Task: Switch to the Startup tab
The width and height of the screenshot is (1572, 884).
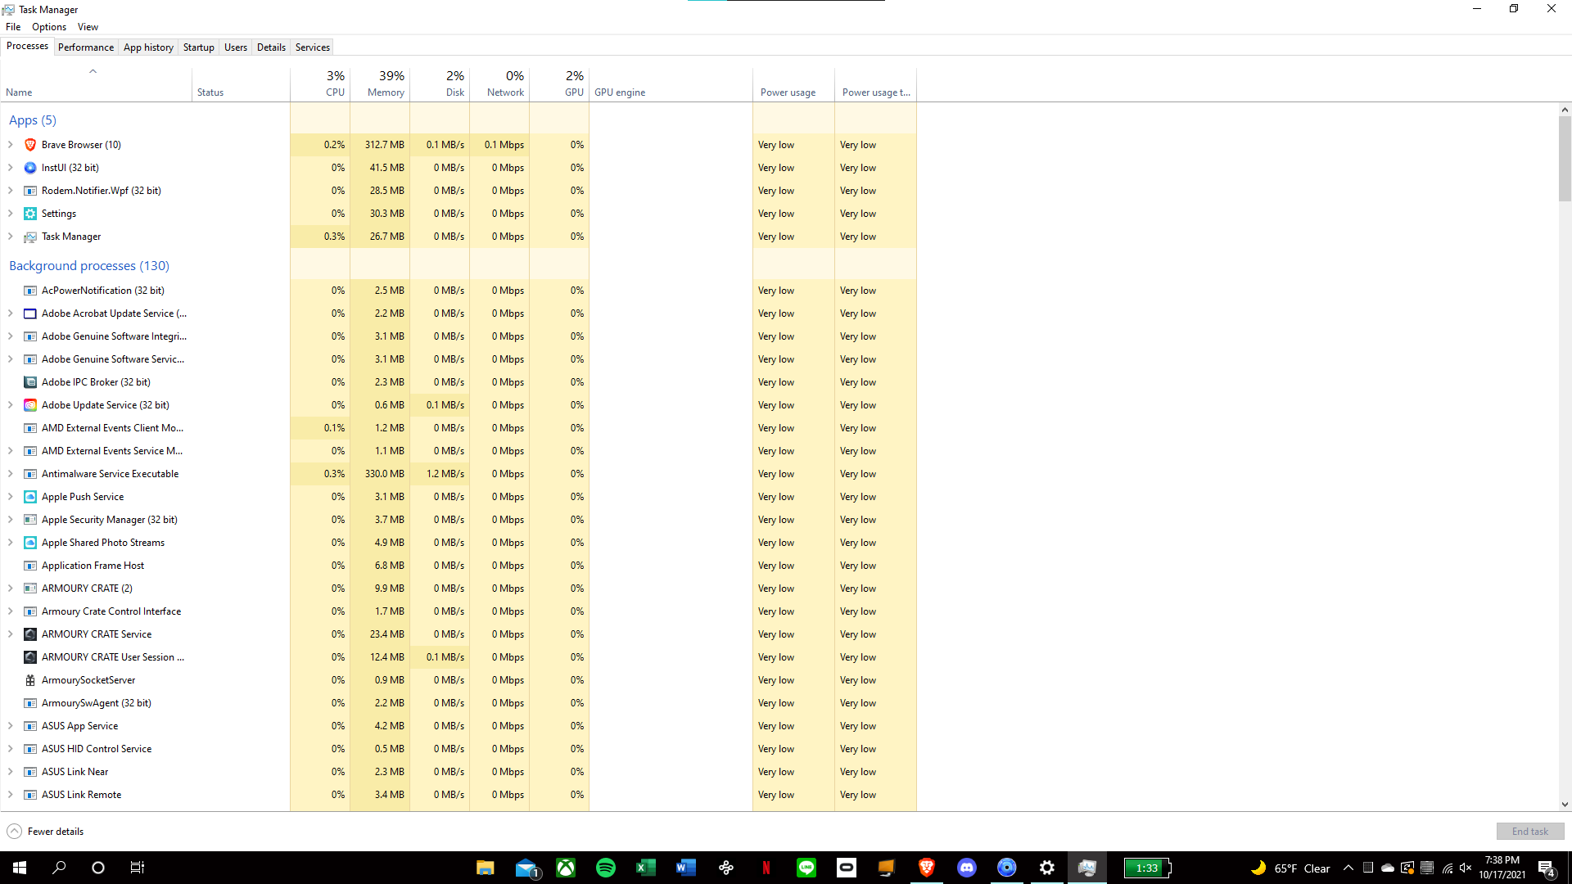Action: click(198, 47)
